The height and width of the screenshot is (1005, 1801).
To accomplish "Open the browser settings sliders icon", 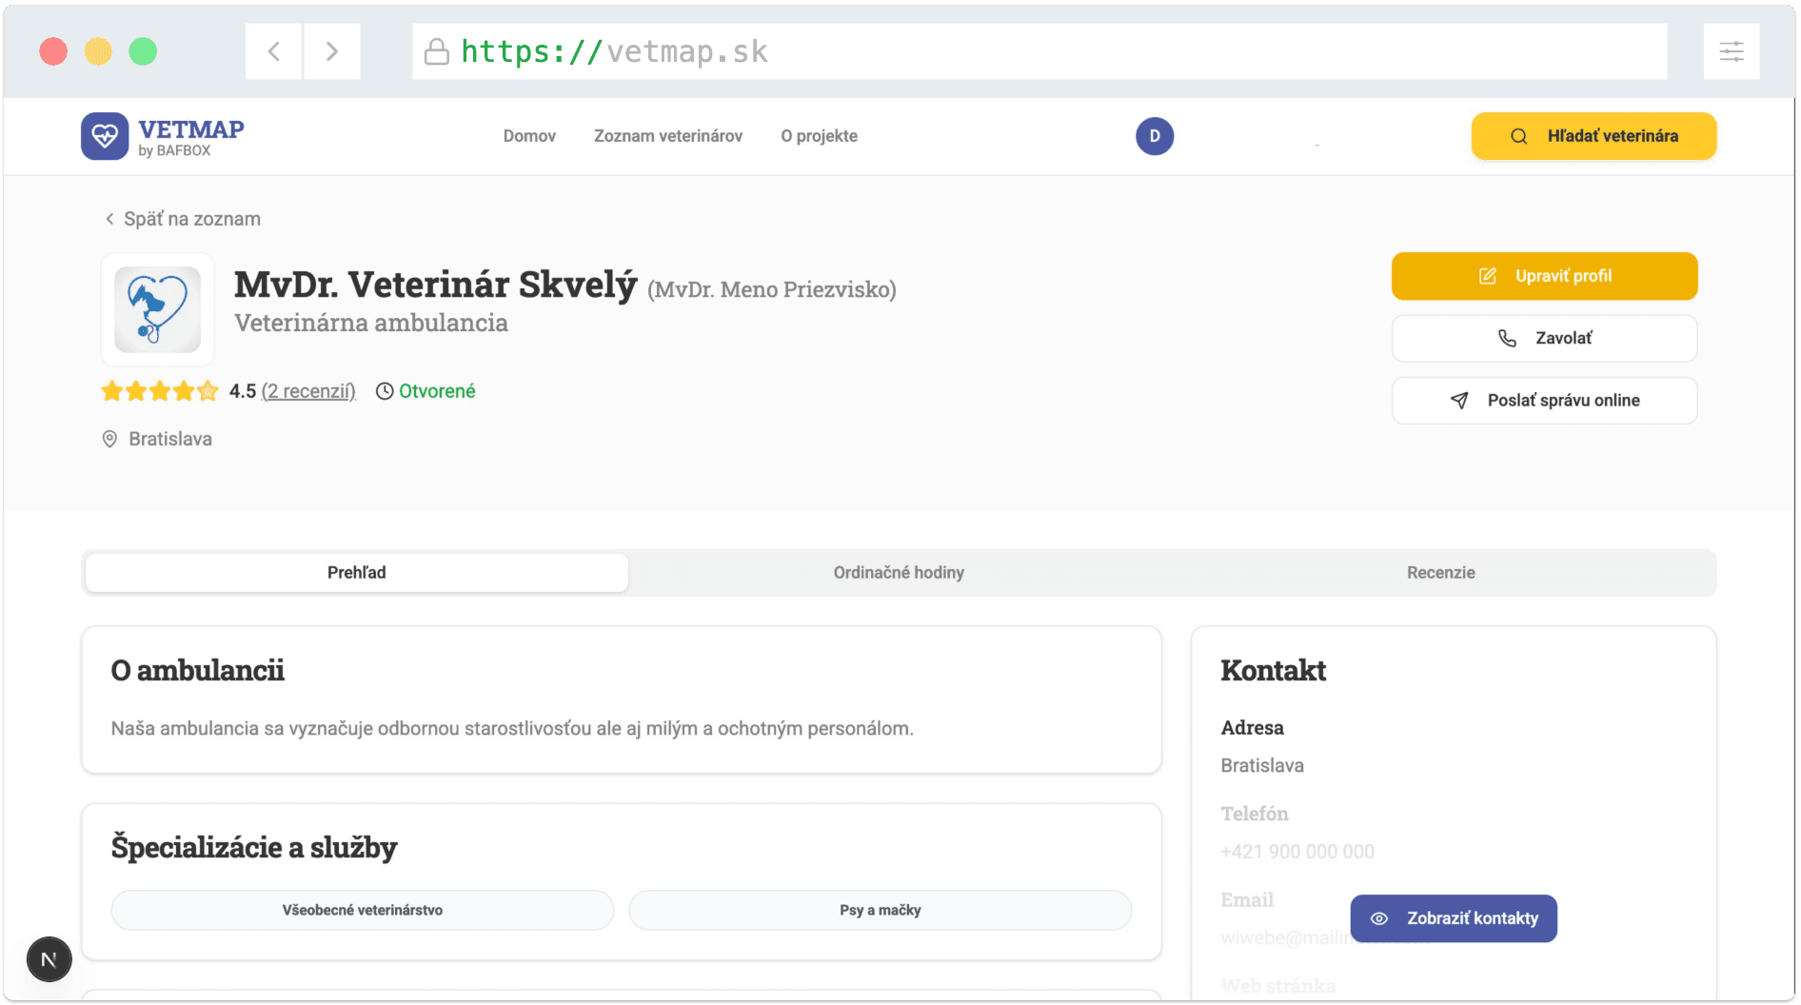I will (x=1732, y=50).
